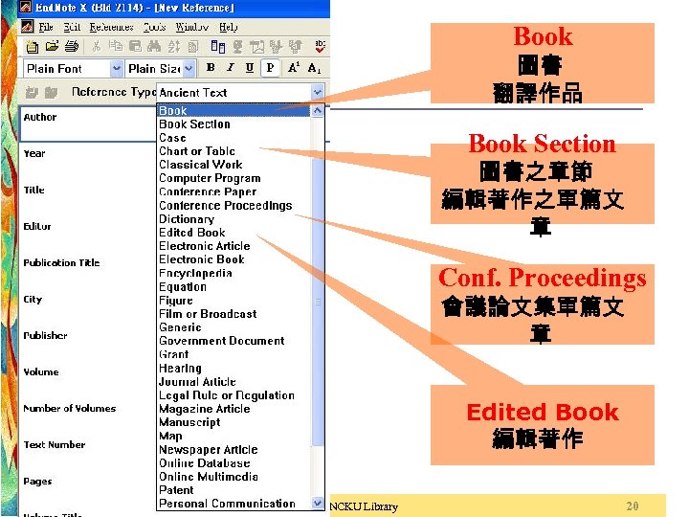Click the import down-arrow icon
Image resolution: width=689 pixels, height=517 pixels.
coord(276,46)
